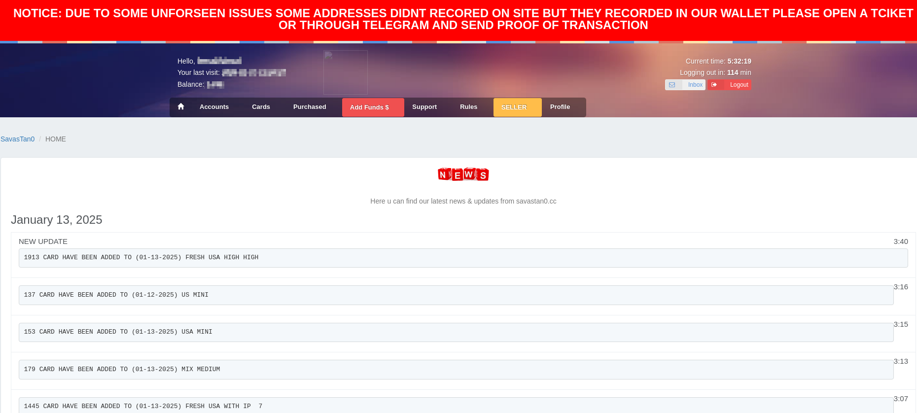Image resolution: width=917 pixels, height=413 pixels.
Task: Open the Support section
Action: pos(424,107)
